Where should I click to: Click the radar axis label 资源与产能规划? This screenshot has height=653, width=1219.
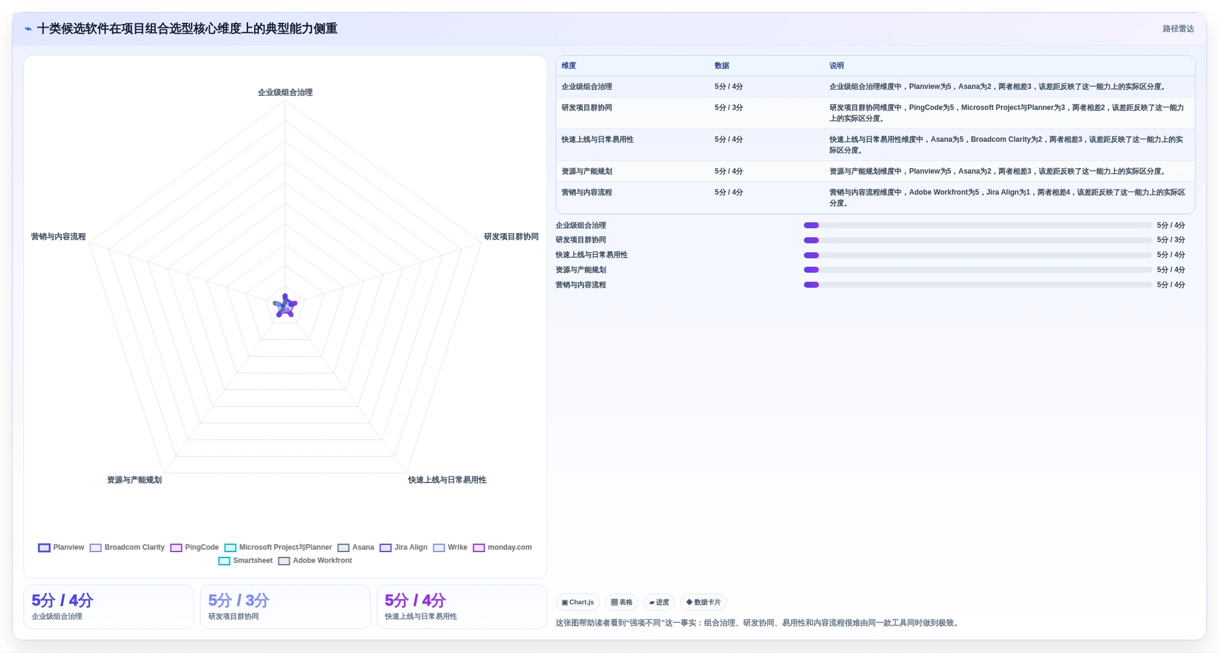pyautogui.click(x=135, y=480)
